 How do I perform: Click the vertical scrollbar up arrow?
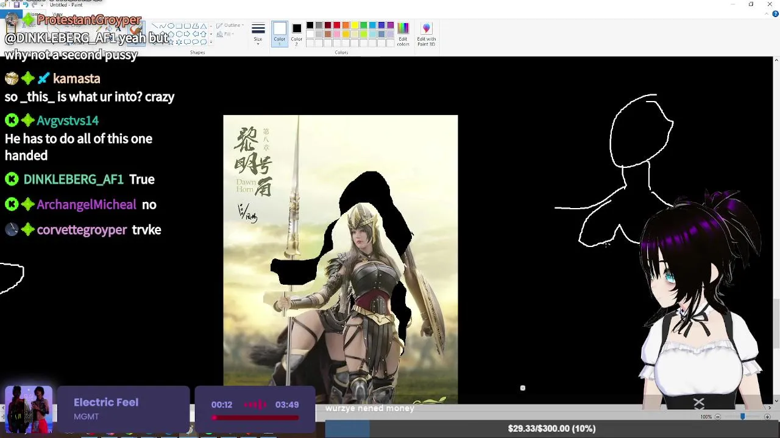(x=776, y=60)
